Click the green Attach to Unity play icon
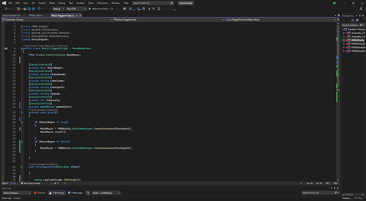The width and height of the screenshot is (366, 201). [x=90, y=9]
